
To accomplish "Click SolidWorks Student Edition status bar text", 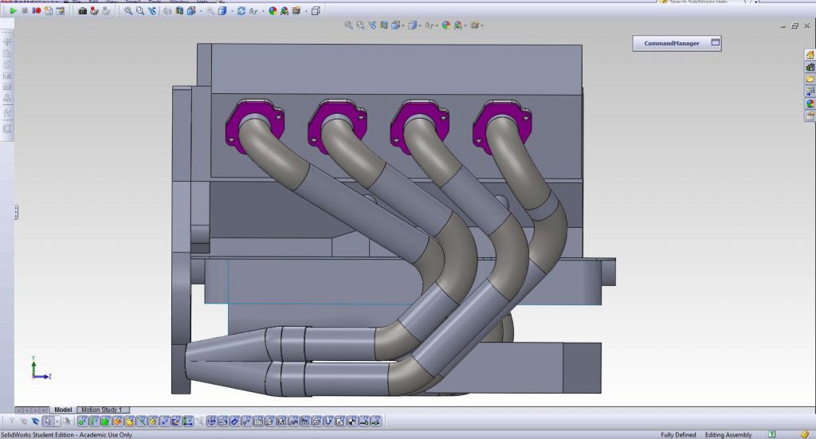I will tap(66, 435).
